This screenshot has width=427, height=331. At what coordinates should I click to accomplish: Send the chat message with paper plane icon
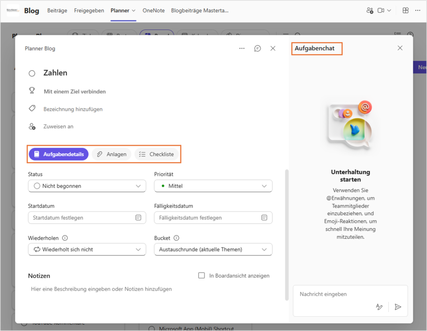398,307
